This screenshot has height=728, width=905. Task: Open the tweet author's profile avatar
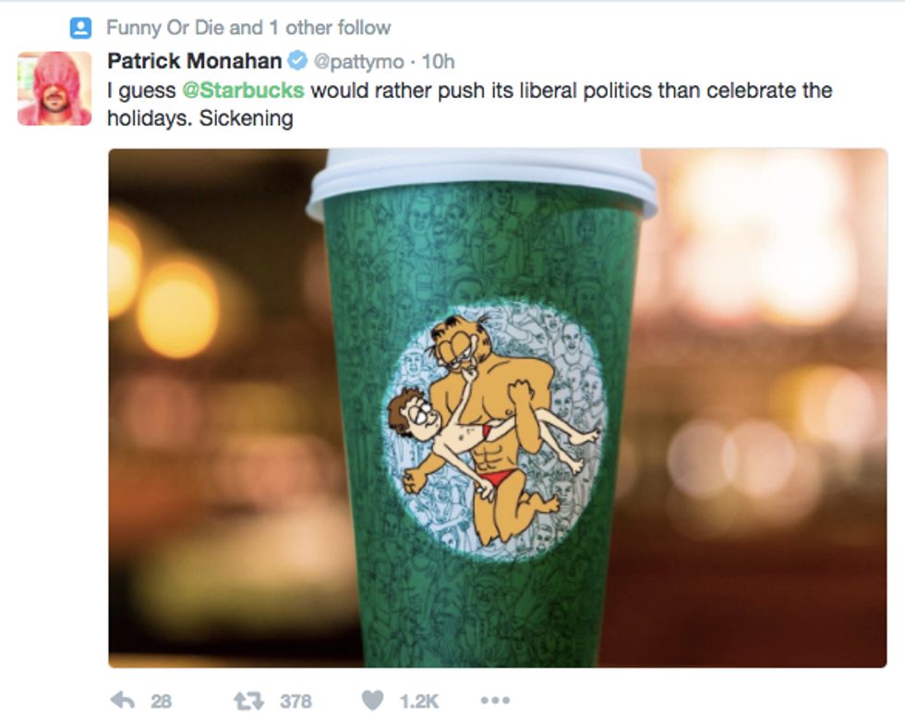pyautogui.click(x=54, y=88)
